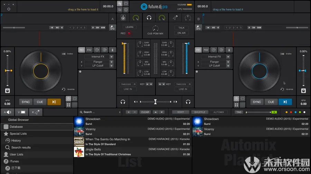This screenshot has width=311, height=174.
Task: Click deck A download/save FX icon
Action: 112,50
